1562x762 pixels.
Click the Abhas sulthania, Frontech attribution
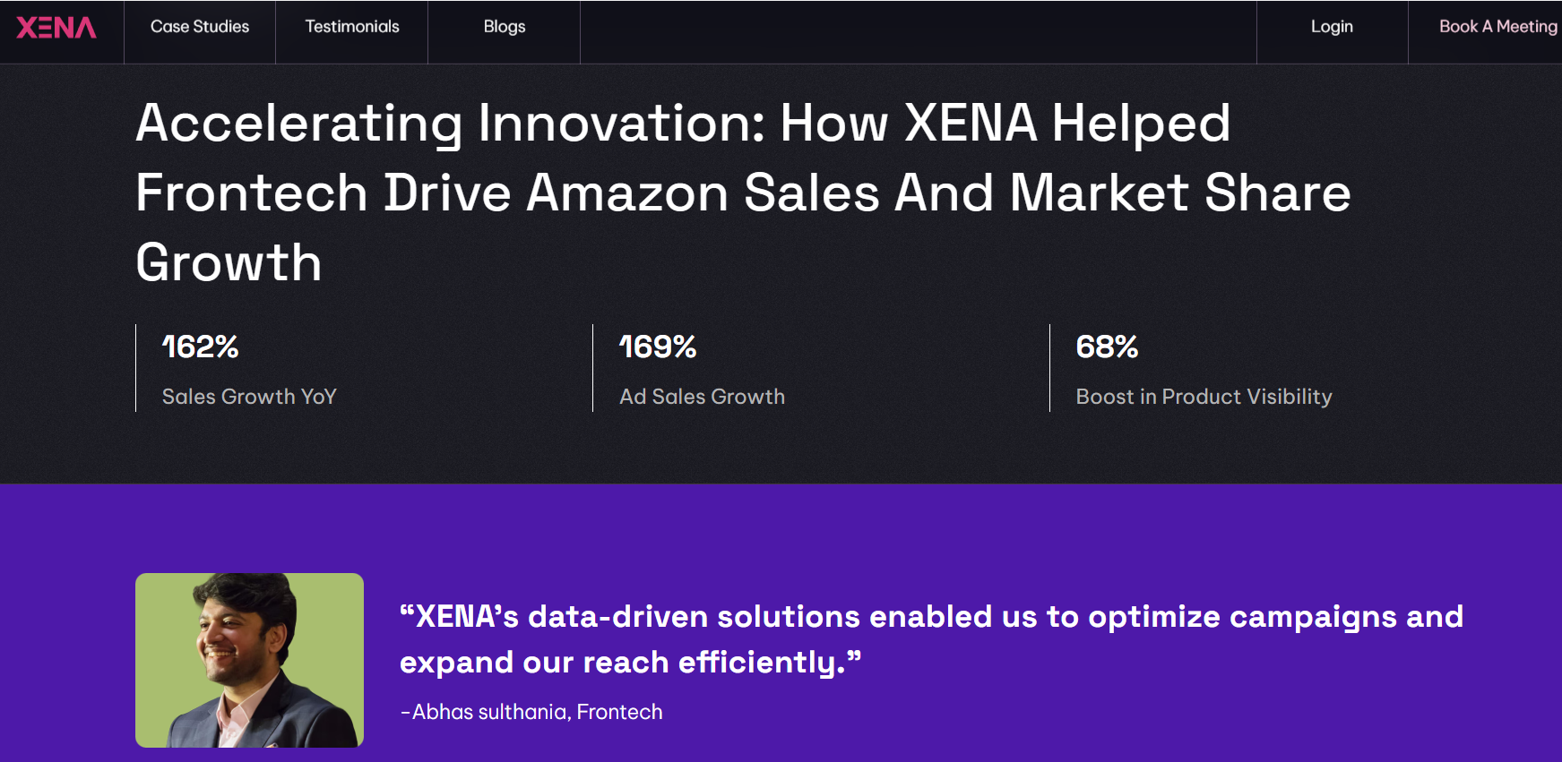[x=533, y=712]
